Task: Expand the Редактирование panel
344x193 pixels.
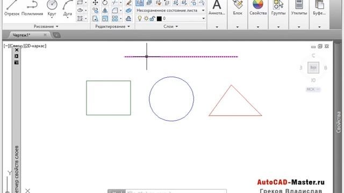Action: (x=112, y=26)
